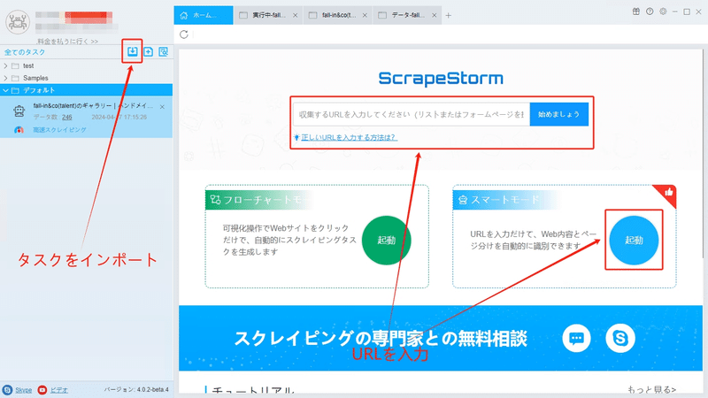The height and width of the screenshot is (398, 708).
Task: Click the high-speed scraping gauge icon
Action: tap(19, 130)
